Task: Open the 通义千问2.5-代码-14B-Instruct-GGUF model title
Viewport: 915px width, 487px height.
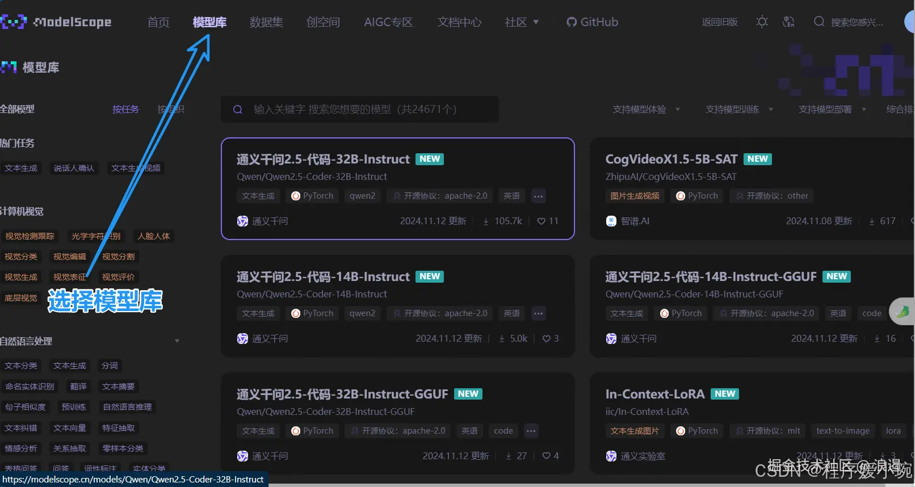Action: [711, 277]
